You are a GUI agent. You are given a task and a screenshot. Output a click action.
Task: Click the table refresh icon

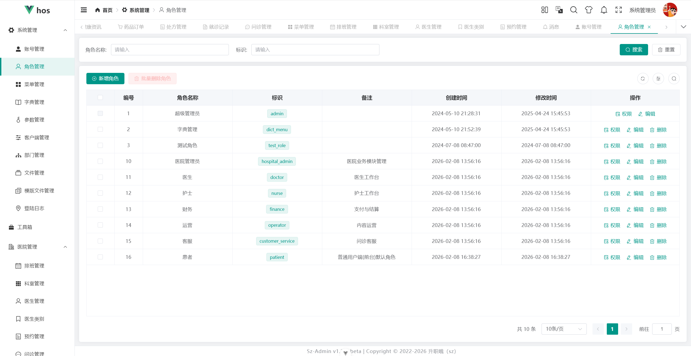pyautogui.click(x=643, y=79)
